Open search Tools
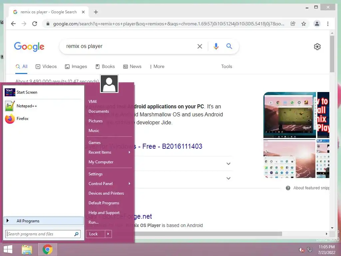Screen dimensions: 341x256 pos(226,67)
